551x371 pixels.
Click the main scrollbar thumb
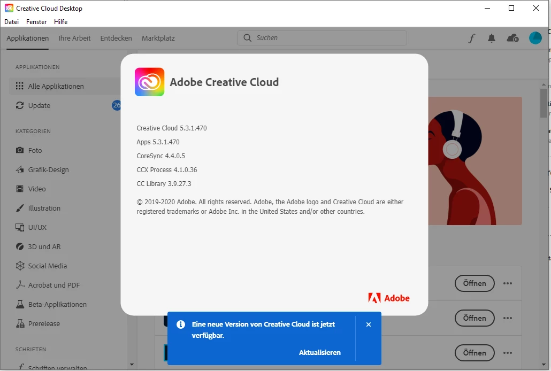click(x=544, y=103)
